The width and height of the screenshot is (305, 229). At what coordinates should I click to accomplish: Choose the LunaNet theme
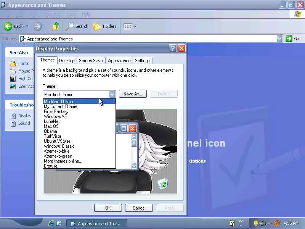tap(79, 121)
